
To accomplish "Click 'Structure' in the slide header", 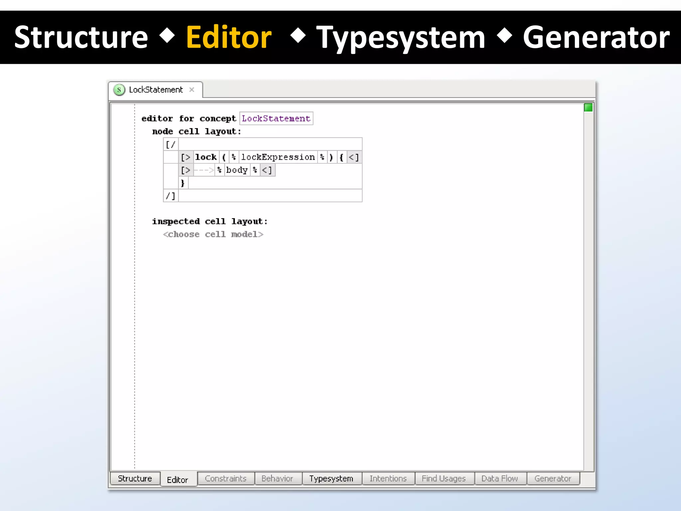I will (81, 37).
